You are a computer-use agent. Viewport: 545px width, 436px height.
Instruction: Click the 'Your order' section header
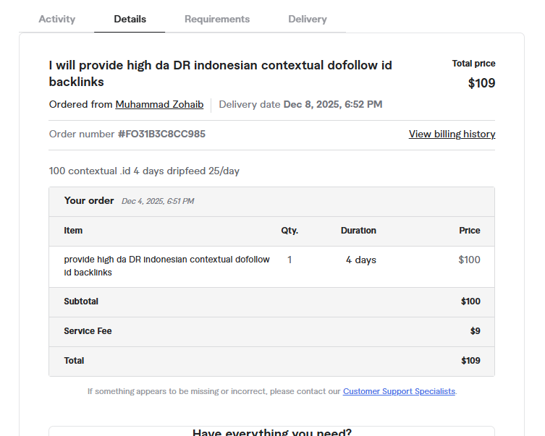[x=89, y=201]
